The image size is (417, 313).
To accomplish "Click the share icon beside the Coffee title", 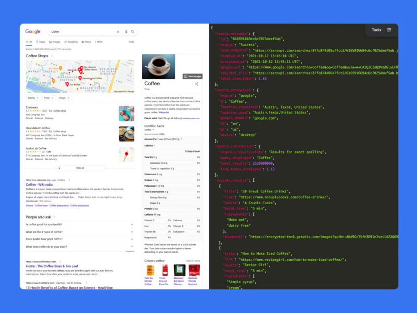I will pos(196,84).
